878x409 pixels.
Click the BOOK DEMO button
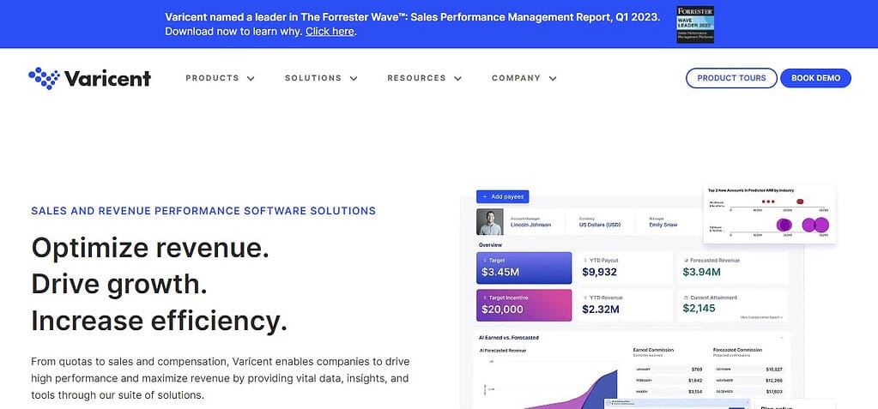pos(815,78)
